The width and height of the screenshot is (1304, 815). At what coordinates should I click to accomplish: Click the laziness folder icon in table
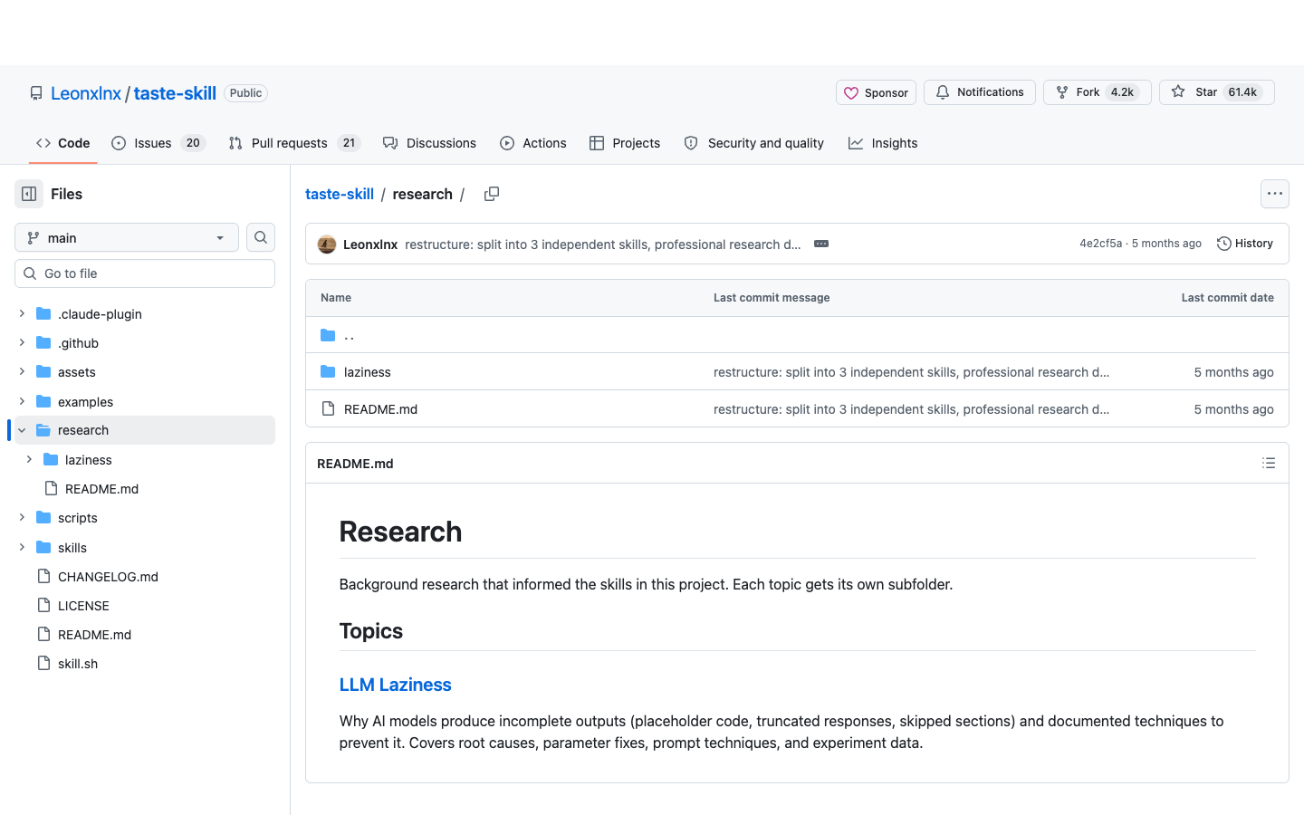click(x=328, y=372)
